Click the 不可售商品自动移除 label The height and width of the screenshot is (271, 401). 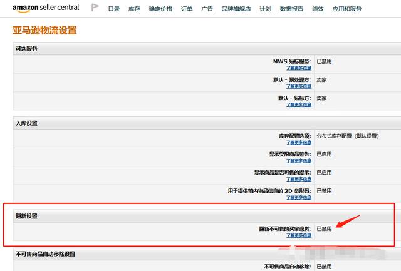(x=288, y=267)
